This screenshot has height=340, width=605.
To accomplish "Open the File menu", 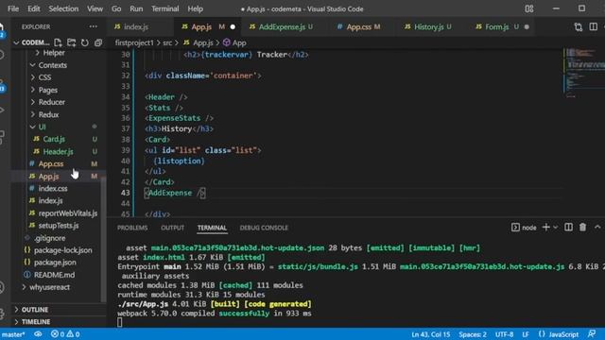I will tap(13, 8).
